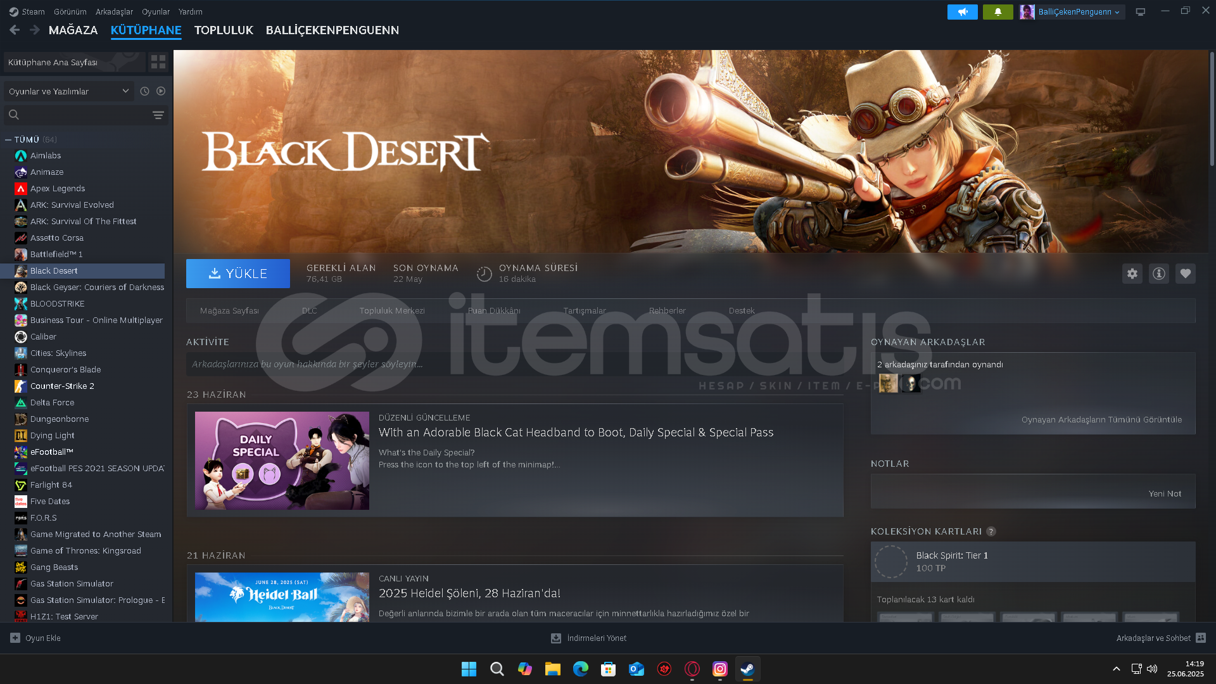
Task: Click the Apex Legends game icon
Action: tap(21, 188)
